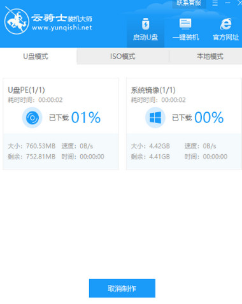Switch to the 本地模式 tab
The height and width of the screenshot is (304, 242).
[x=210, y=57]
